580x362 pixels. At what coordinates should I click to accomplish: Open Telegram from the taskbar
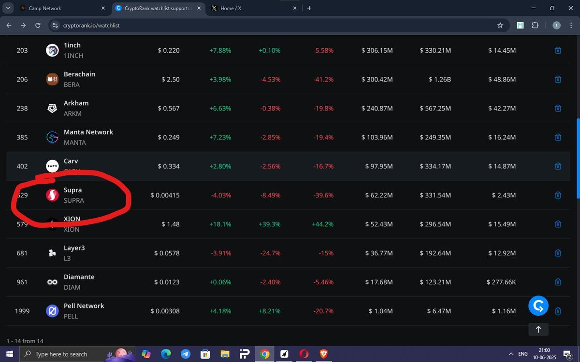point(186,354)
